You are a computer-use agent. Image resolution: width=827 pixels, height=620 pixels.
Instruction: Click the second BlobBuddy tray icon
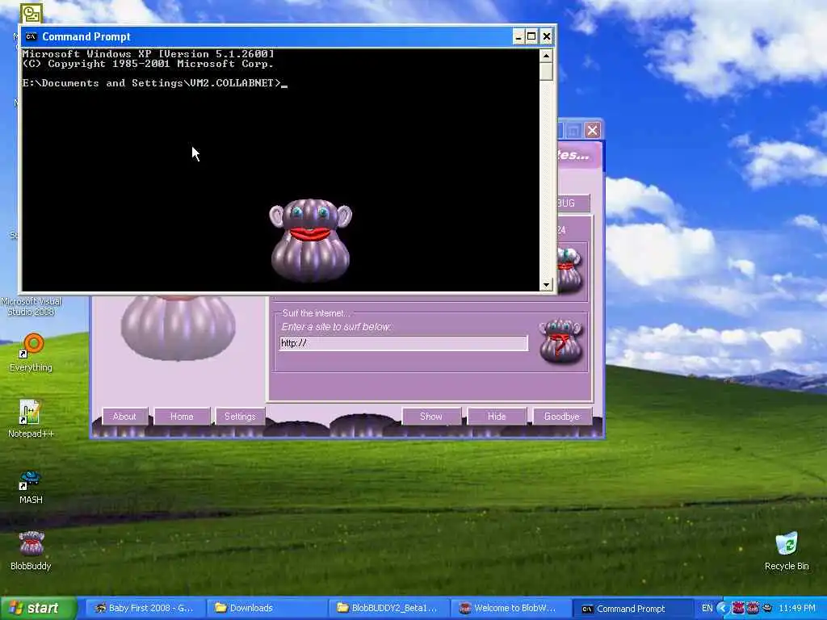pyautogui.click(x=753, y=608)
